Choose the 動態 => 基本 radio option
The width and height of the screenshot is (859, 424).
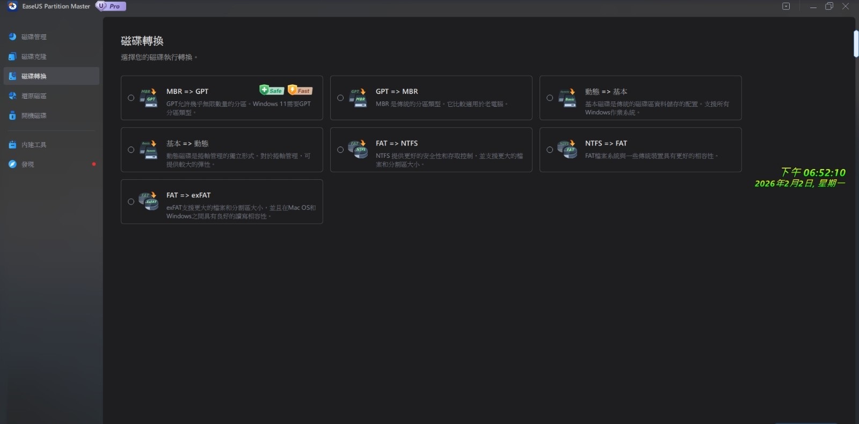point(550,98)
